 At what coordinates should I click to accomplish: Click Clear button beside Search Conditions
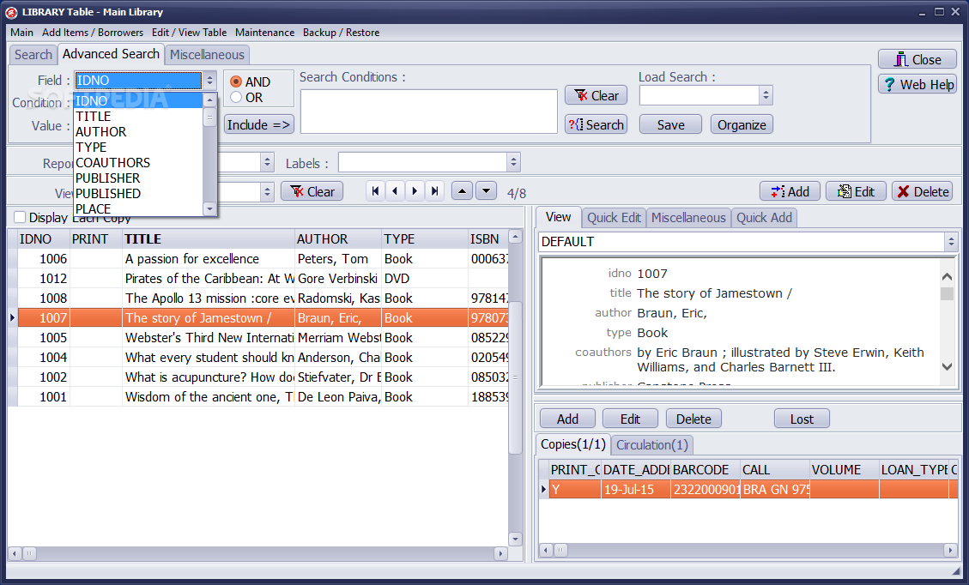(x=597, y=95)
